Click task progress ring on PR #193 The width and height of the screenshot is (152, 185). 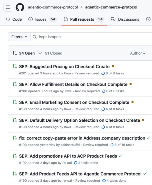pyautogui.click(x=112, y=145)
